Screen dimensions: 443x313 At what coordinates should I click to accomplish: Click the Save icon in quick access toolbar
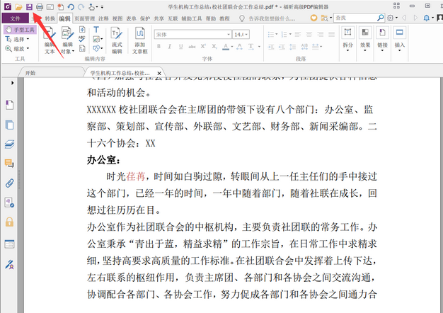[29, 6]
